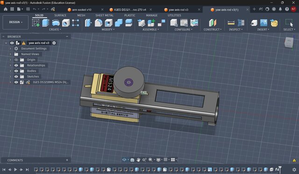299x174 pixels.
Task: Select the Extrude tool in Create
Action: [46, 23]
